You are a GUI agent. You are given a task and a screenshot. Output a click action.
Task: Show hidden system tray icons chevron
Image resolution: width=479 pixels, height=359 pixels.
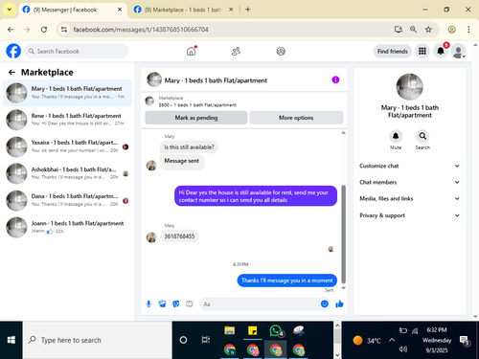pyautogui.click(x=392, y=340)
